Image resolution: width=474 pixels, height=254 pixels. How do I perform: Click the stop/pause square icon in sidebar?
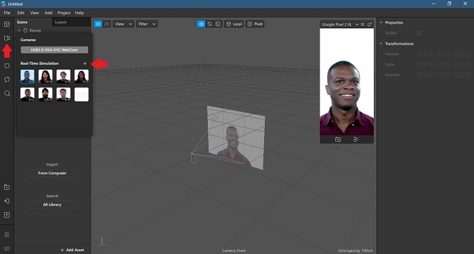click(x=7, y=66)
